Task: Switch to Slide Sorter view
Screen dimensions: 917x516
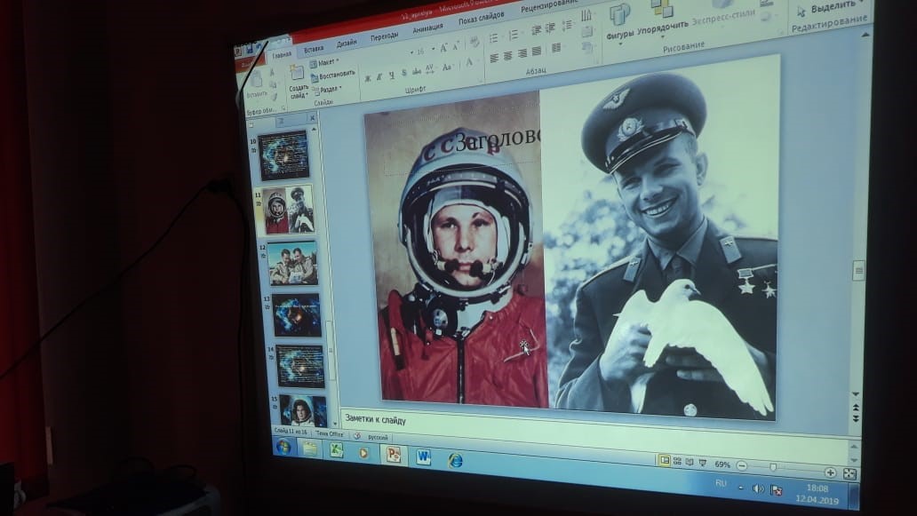Action: click(677, 462)
